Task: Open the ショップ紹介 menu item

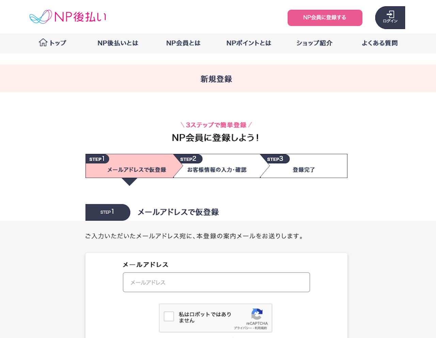Action: coord(314,43)
